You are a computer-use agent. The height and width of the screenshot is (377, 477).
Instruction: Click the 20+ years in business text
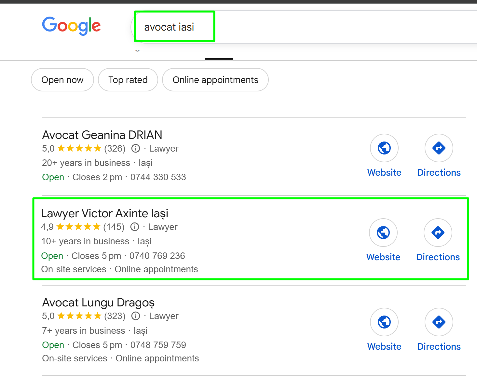tap(86, 163)
